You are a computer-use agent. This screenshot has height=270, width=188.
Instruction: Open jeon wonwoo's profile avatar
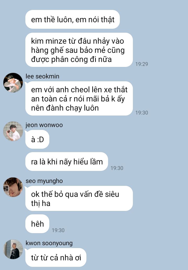point(13,131)
